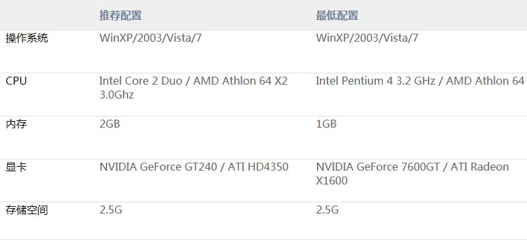Click minimum storage value 2.5G
Viewport: 527px width, 240px height.
[x=328, y=210]
